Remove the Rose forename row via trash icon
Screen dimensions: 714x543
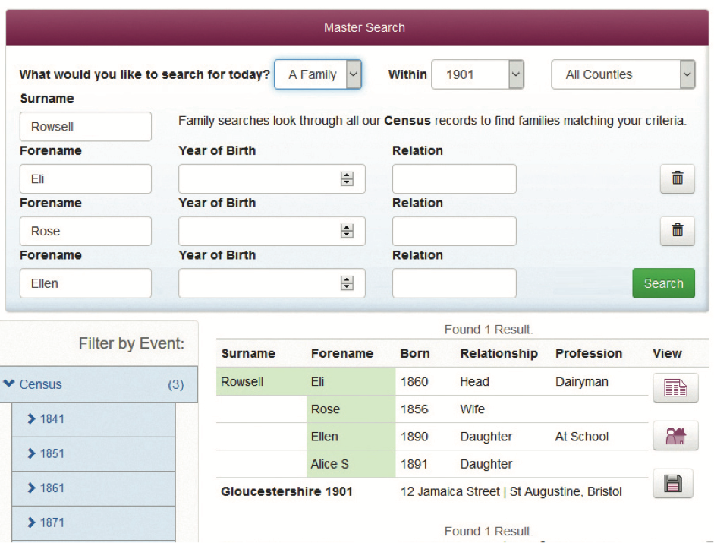(x=677, y=231)
